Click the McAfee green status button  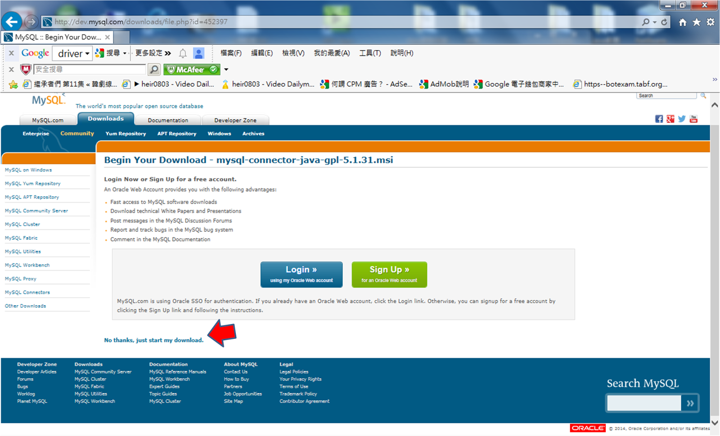(192, 69)
